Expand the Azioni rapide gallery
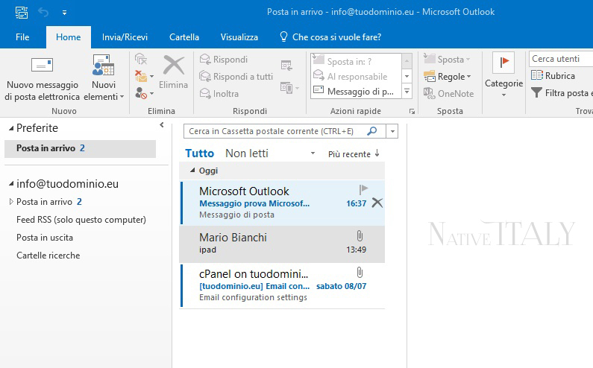593x368 pixels. pos(407,91)
